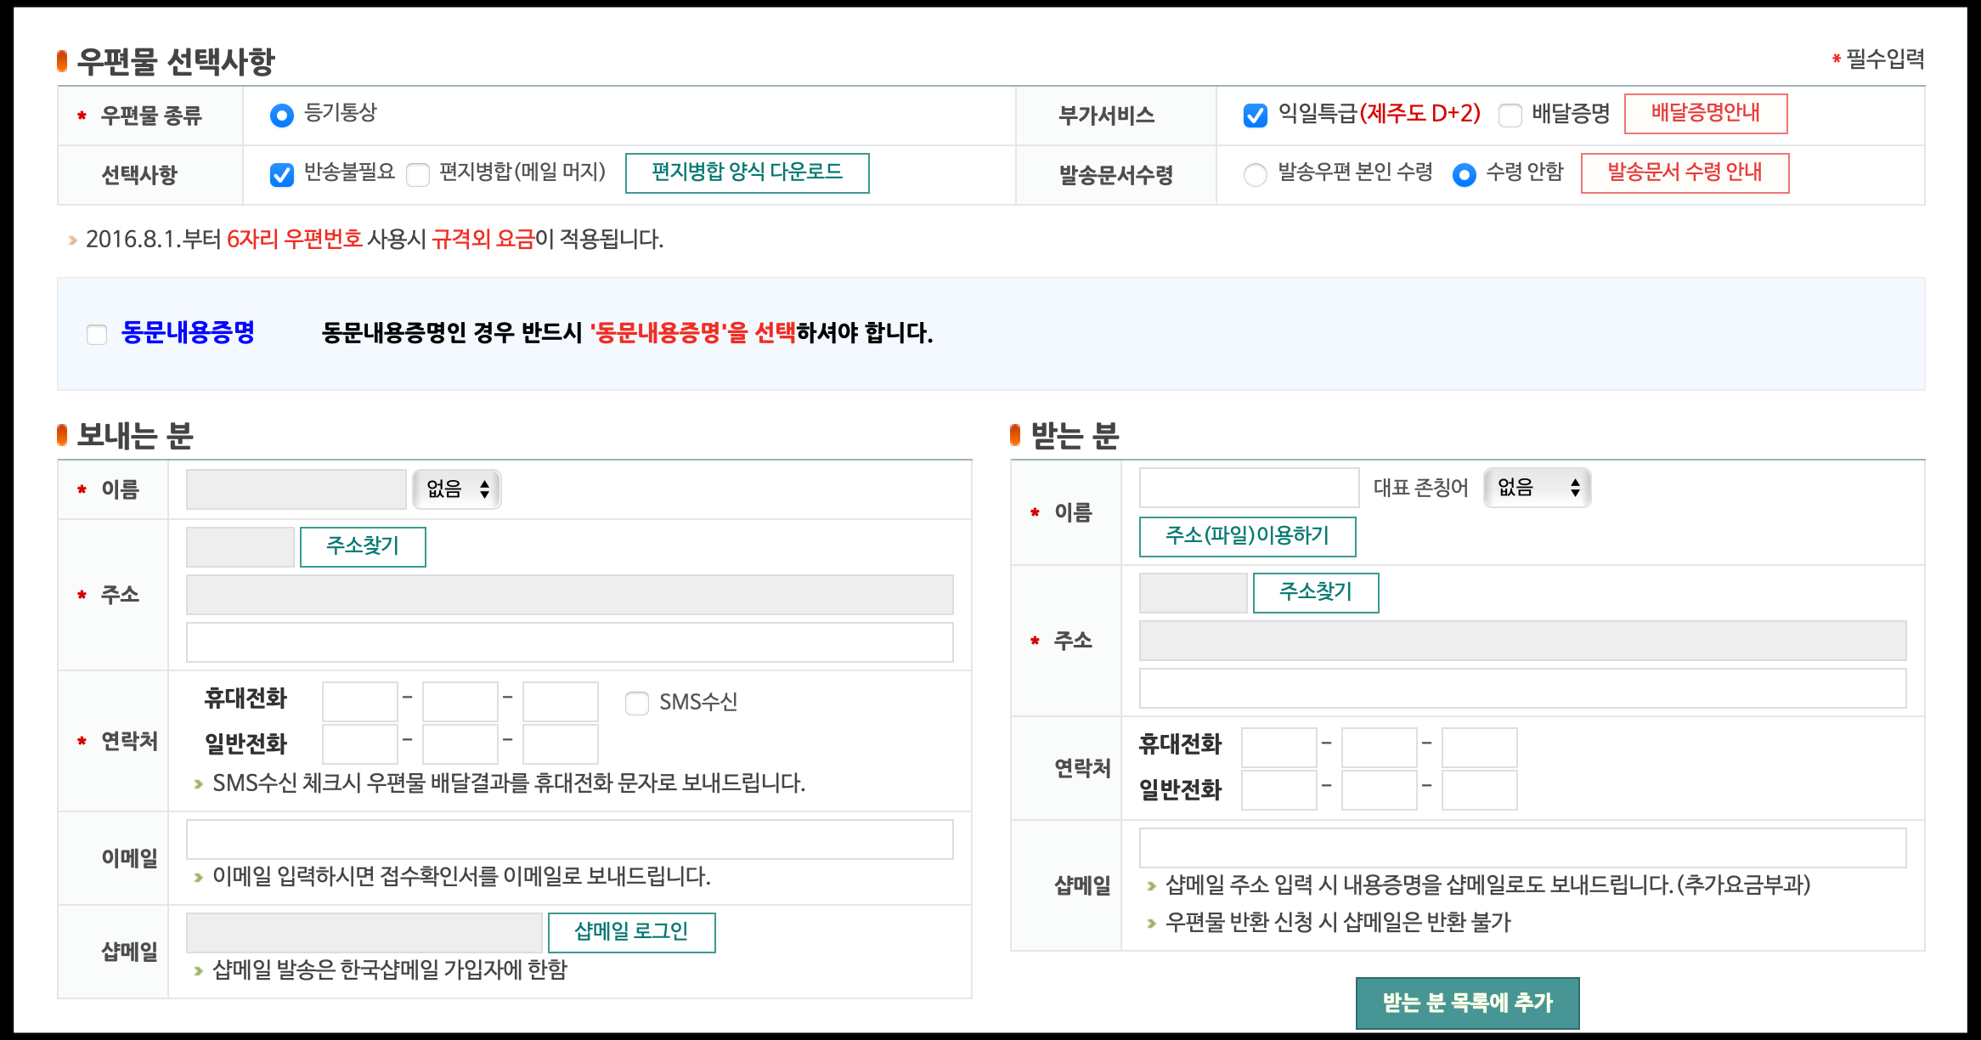Select 발송우편 본인 수령 radio button
The width and height of the screenshot is (1981, 1040).
pyautogui.click(x=1255, y=174)
